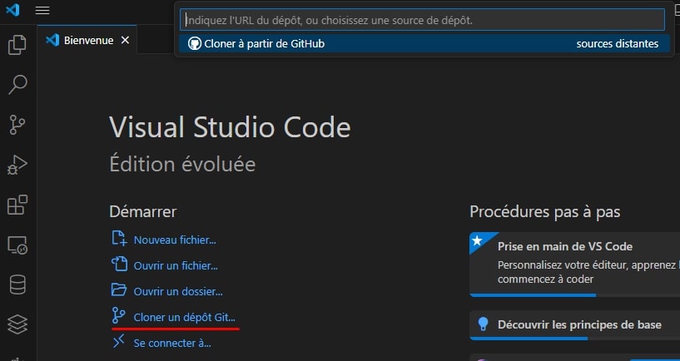
Task: Click Cloner un dépôt Git... link
Action: 184,318
